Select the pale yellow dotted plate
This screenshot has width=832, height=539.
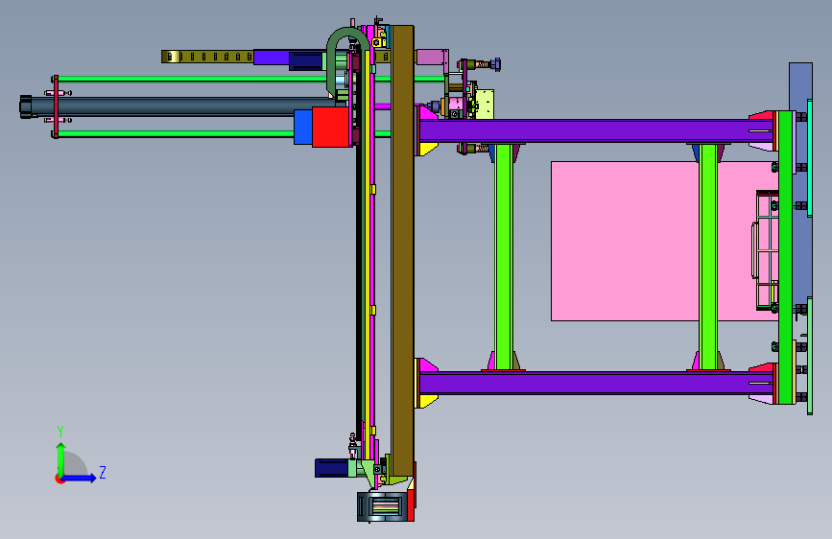click(x=485, y=104)
